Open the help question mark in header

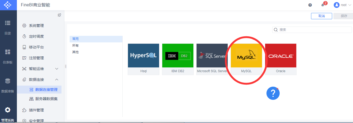[x=310, y=5]
